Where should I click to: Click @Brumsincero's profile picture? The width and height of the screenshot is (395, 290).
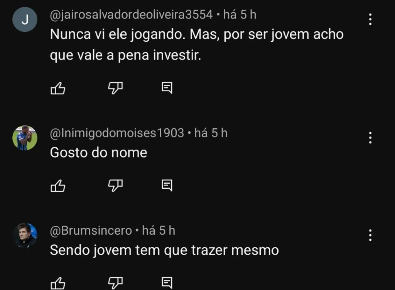click(25, 235)
